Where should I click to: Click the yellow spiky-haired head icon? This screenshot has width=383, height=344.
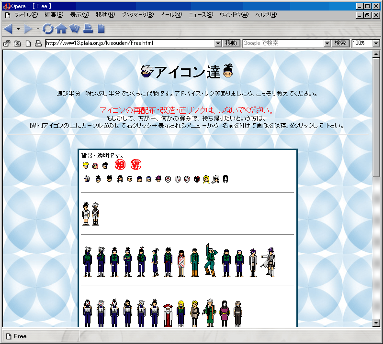coord(86,165)
